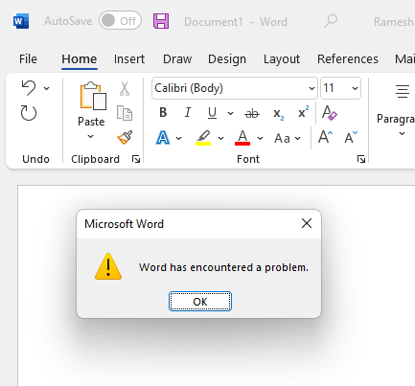Expand highlight color dropdown arrow

click(220, 138)
